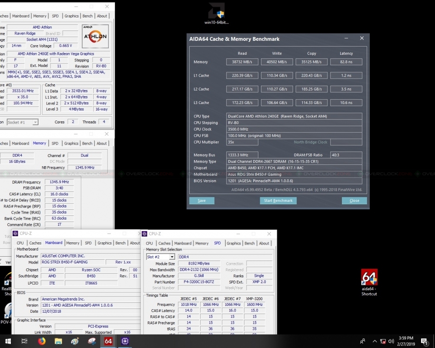Switch to CPU-Z via its purple taskbar icon
The image size is (435, 348).
(x=125, y=341)
